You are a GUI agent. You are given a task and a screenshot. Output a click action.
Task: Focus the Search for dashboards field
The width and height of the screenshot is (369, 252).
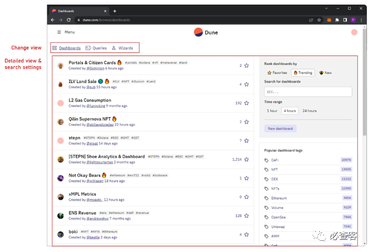click(x=308, y=92)
